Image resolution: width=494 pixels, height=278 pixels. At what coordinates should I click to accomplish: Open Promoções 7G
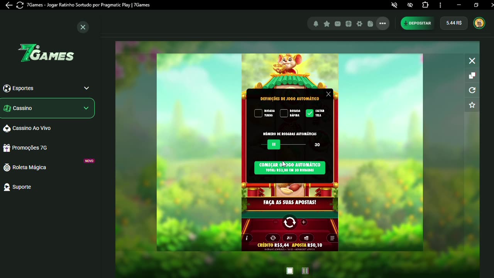click(x=29, y=148)
